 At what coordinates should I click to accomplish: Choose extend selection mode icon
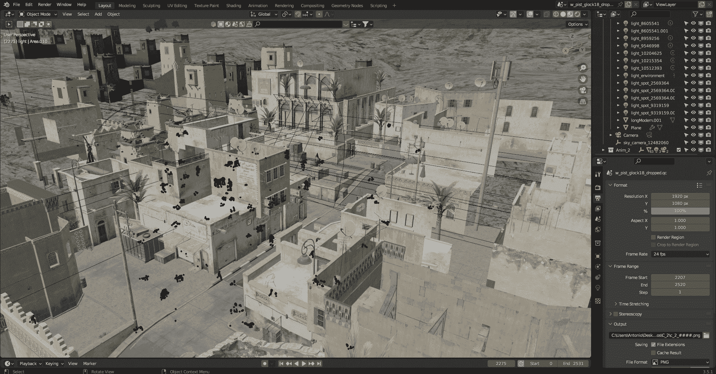coord(27,24)
